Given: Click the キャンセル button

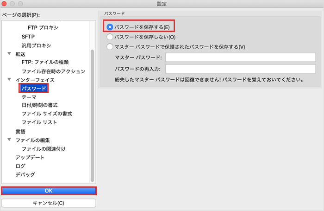Looking at the screenshot, I should [x=49, y=203].
